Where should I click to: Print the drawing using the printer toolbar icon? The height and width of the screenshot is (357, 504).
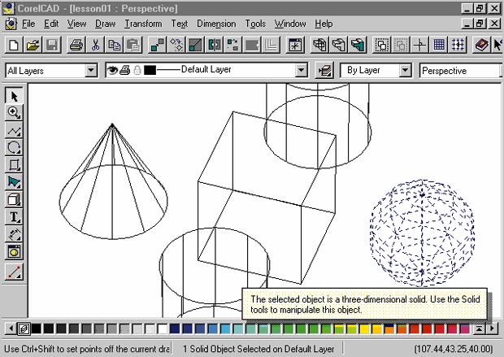coord(76,45)
